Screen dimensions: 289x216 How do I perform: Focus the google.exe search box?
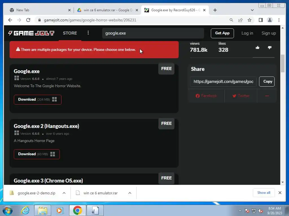tap(153, 33)
